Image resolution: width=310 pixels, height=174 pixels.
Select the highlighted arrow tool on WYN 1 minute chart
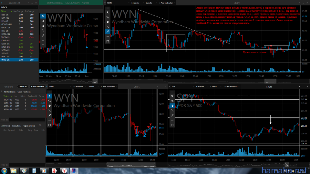pos(108,32)
